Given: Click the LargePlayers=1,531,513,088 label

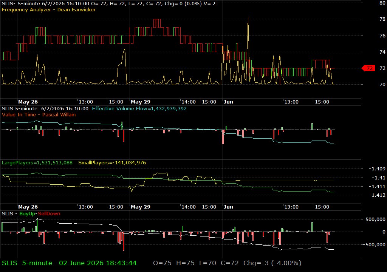Looking at the screenshot, I should [x=37, y=163].
